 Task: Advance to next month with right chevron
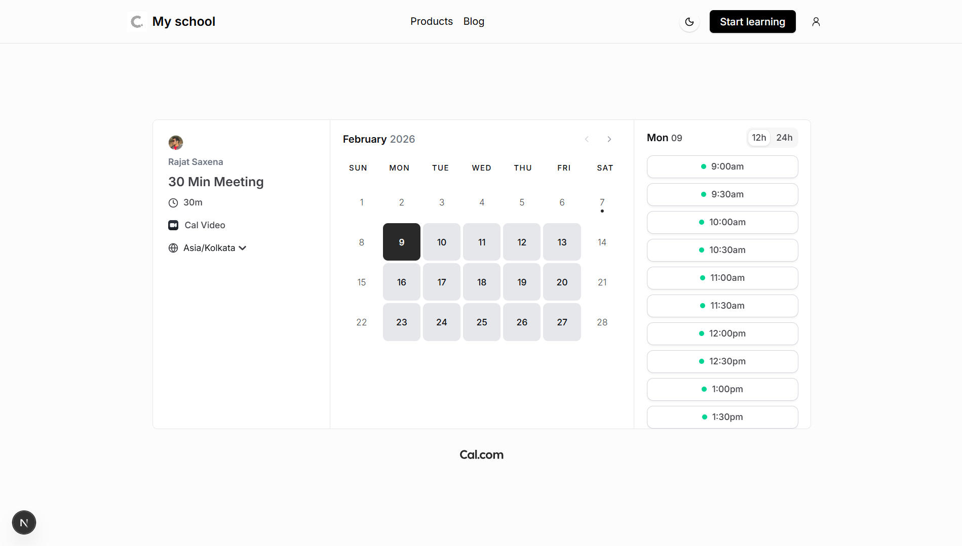point(609,139)
